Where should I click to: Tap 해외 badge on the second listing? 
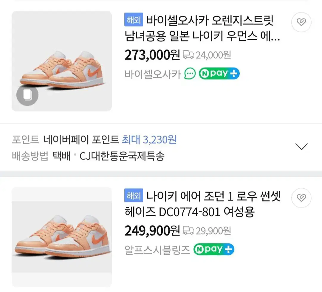pyautogui.click(x=134, y=196)
